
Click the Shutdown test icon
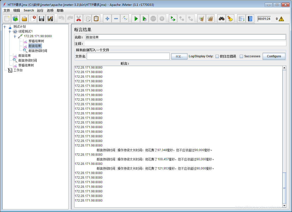pyautogui.click(x=162, y=19)
